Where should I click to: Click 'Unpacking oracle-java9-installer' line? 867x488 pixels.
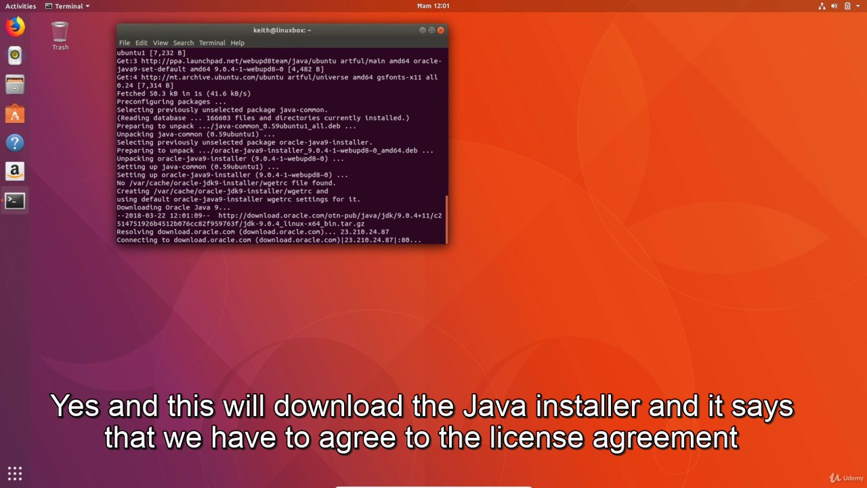(230, 159)
